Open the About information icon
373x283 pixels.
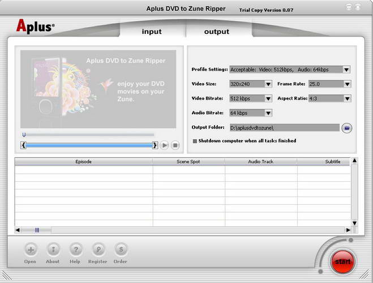pos(53,249)
